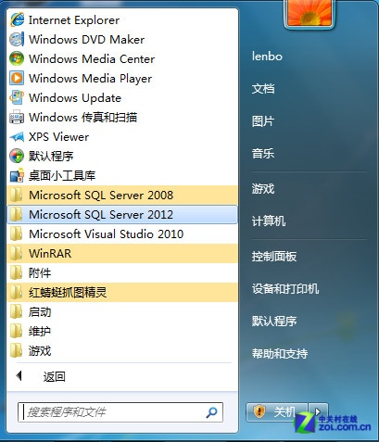This screenshot has width=379, height=442.
Task: Open the arrow next to 关机
Action: tap(318, 411)
